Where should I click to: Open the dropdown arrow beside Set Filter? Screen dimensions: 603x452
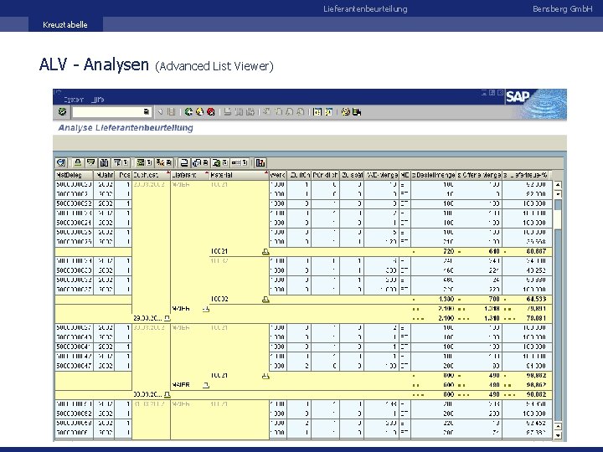126,163
